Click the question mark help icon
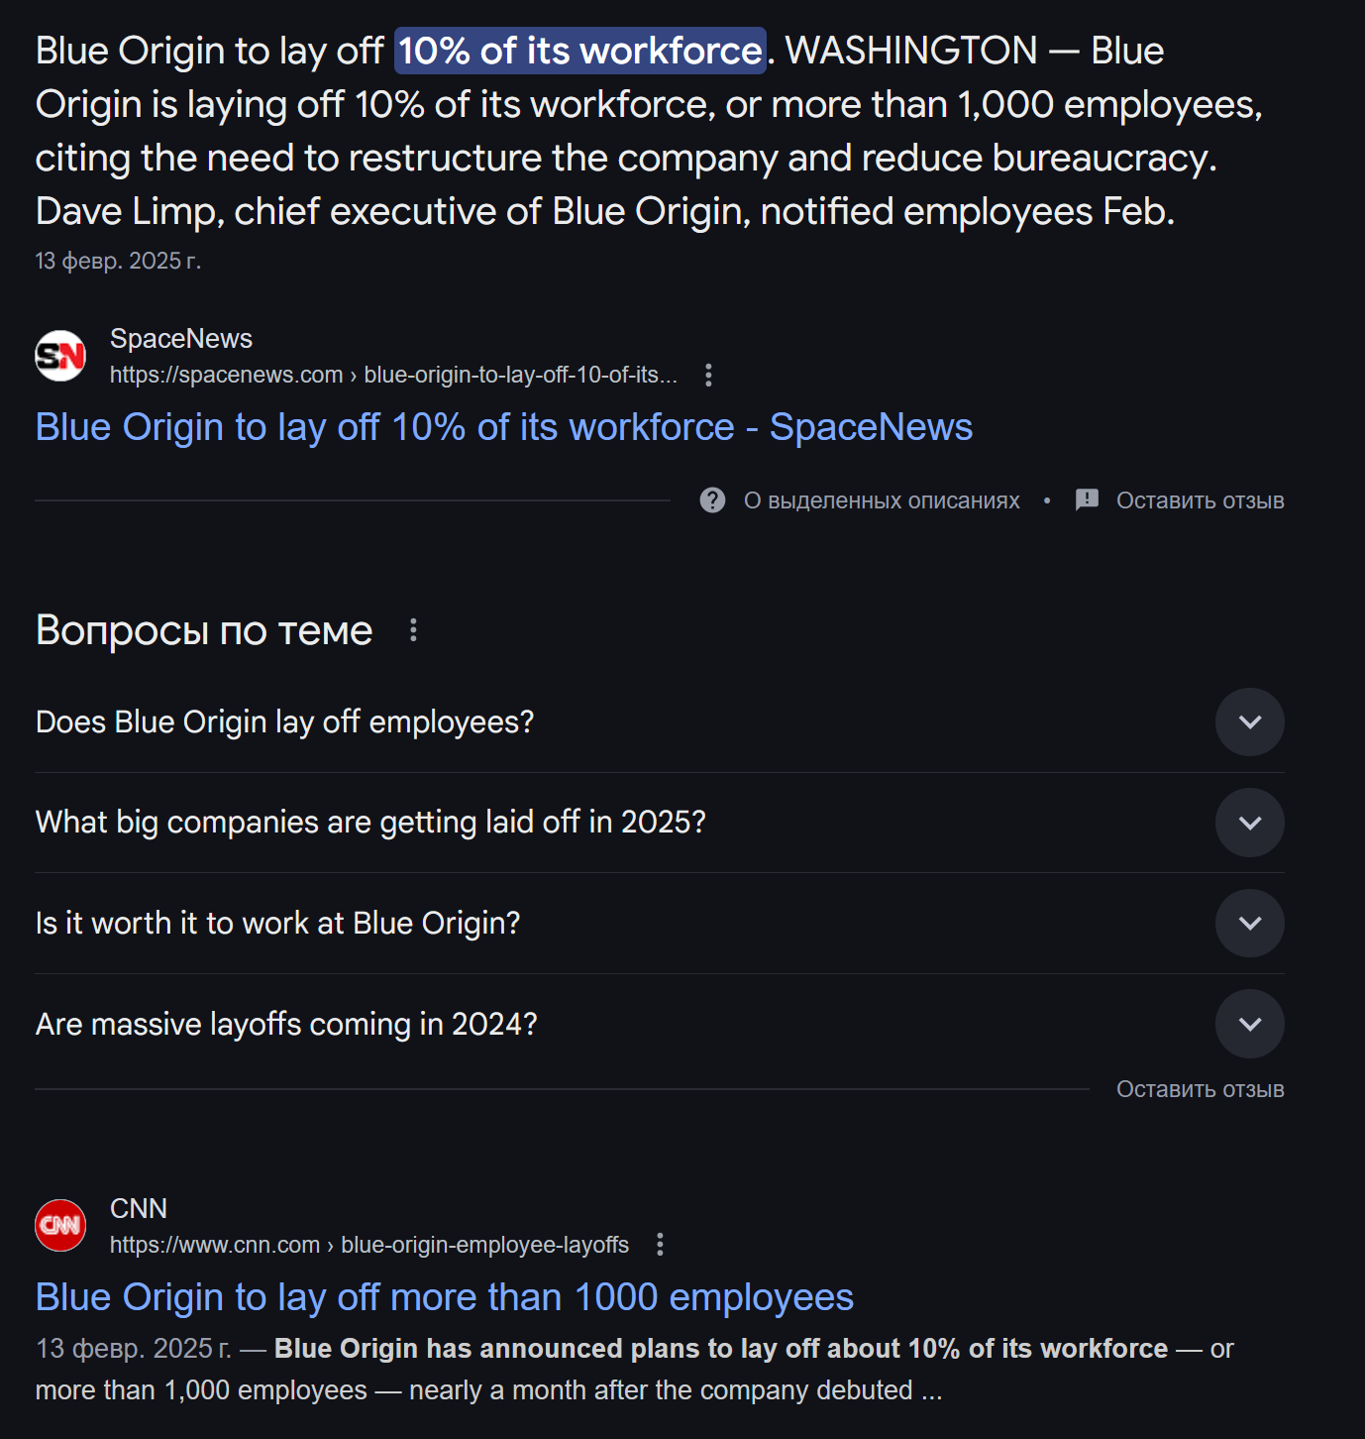Screen dimensions: 1365x1439 (712, 500)
